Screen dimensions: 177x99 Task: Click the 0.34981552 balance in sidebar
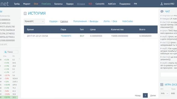[x=5, y=23]
